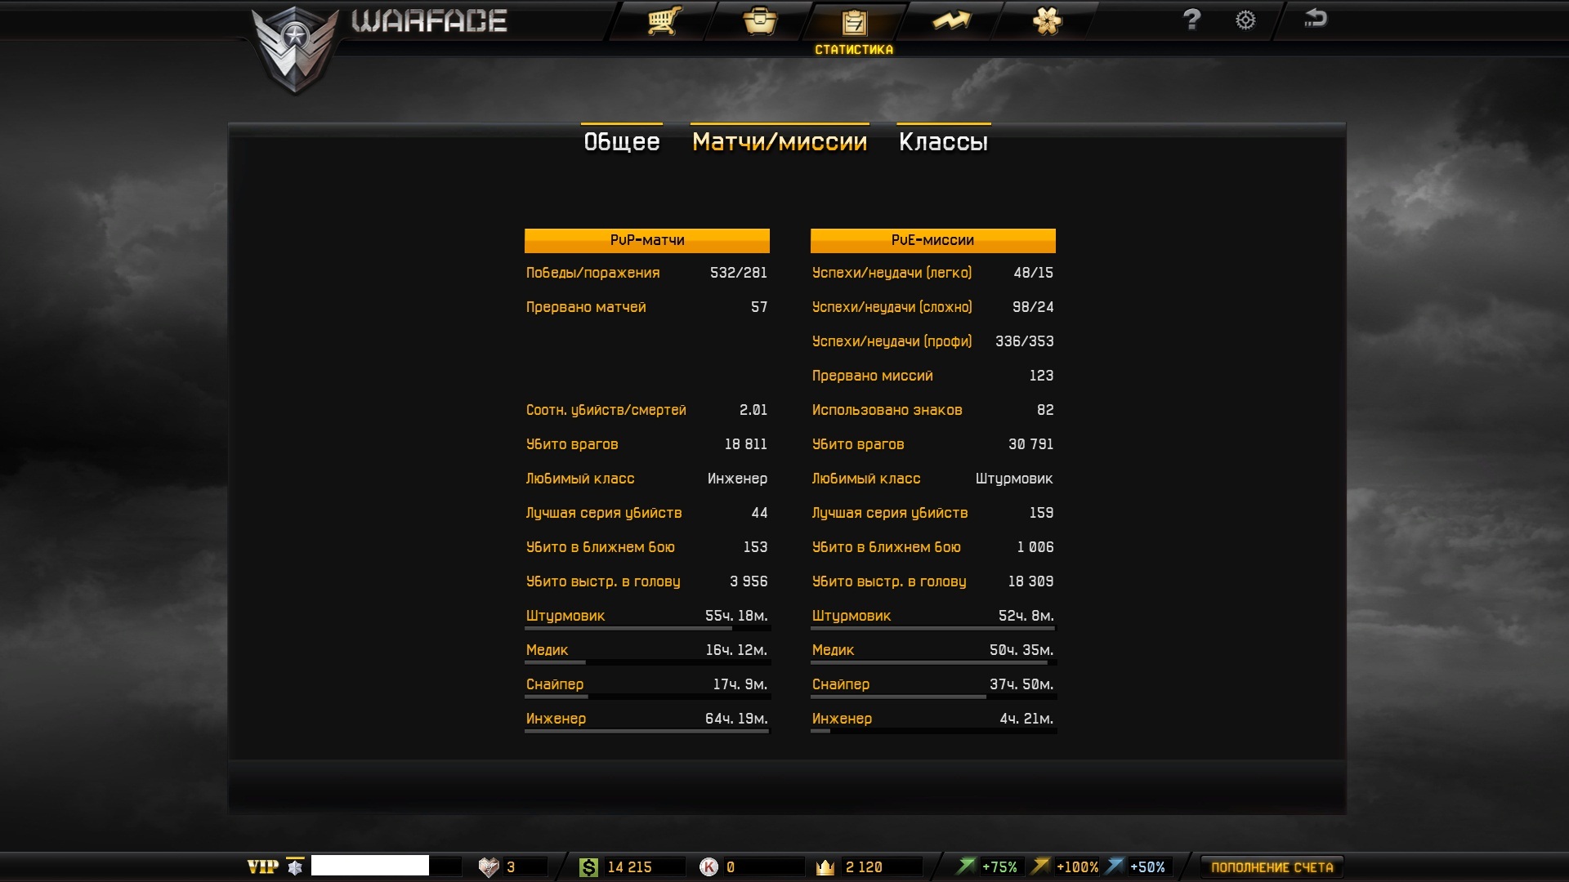Switch to the Общее tab

[x=622, y=142]
